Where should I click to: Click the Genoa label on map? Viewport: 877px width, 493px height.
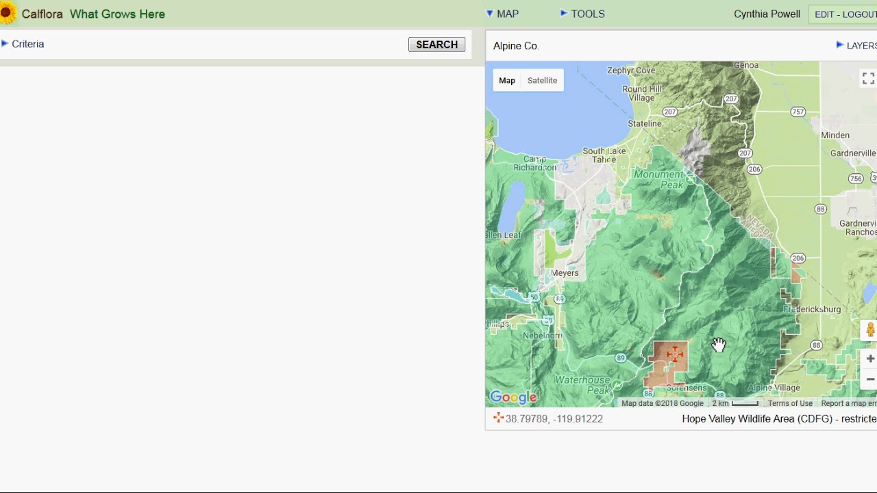click(746, 65)
